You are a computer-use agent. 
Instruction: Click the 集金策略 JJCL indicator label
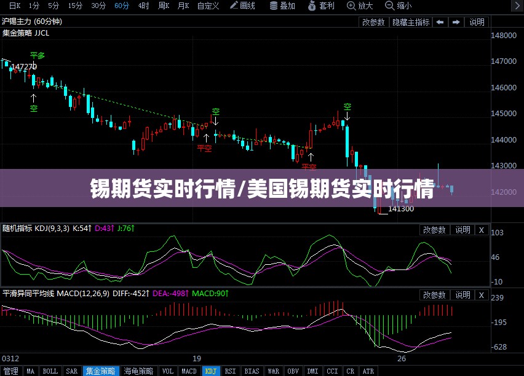click(26, 33)
